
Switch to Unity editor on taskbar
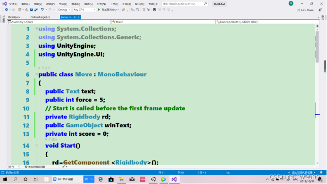[153, 179]
